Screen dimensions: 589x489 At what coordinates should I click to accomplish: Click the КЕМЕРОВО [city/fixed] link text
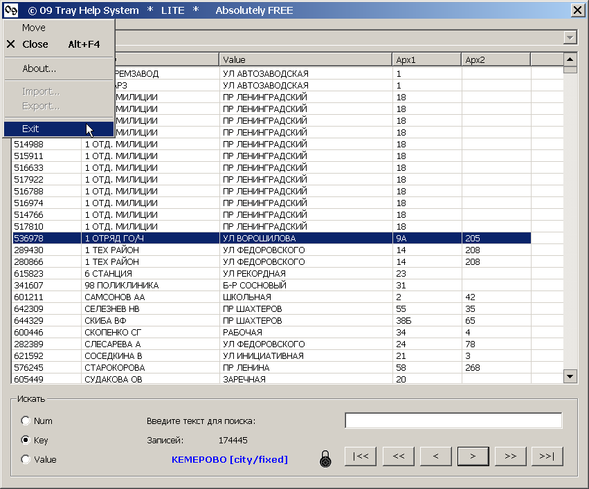coord(229,459)
